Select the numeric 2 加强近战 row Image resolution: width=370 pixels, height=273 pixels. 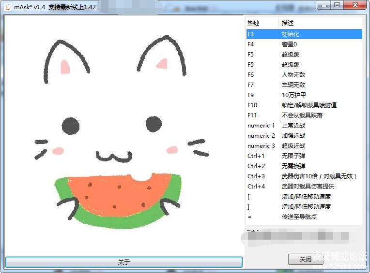click(304, 136)
